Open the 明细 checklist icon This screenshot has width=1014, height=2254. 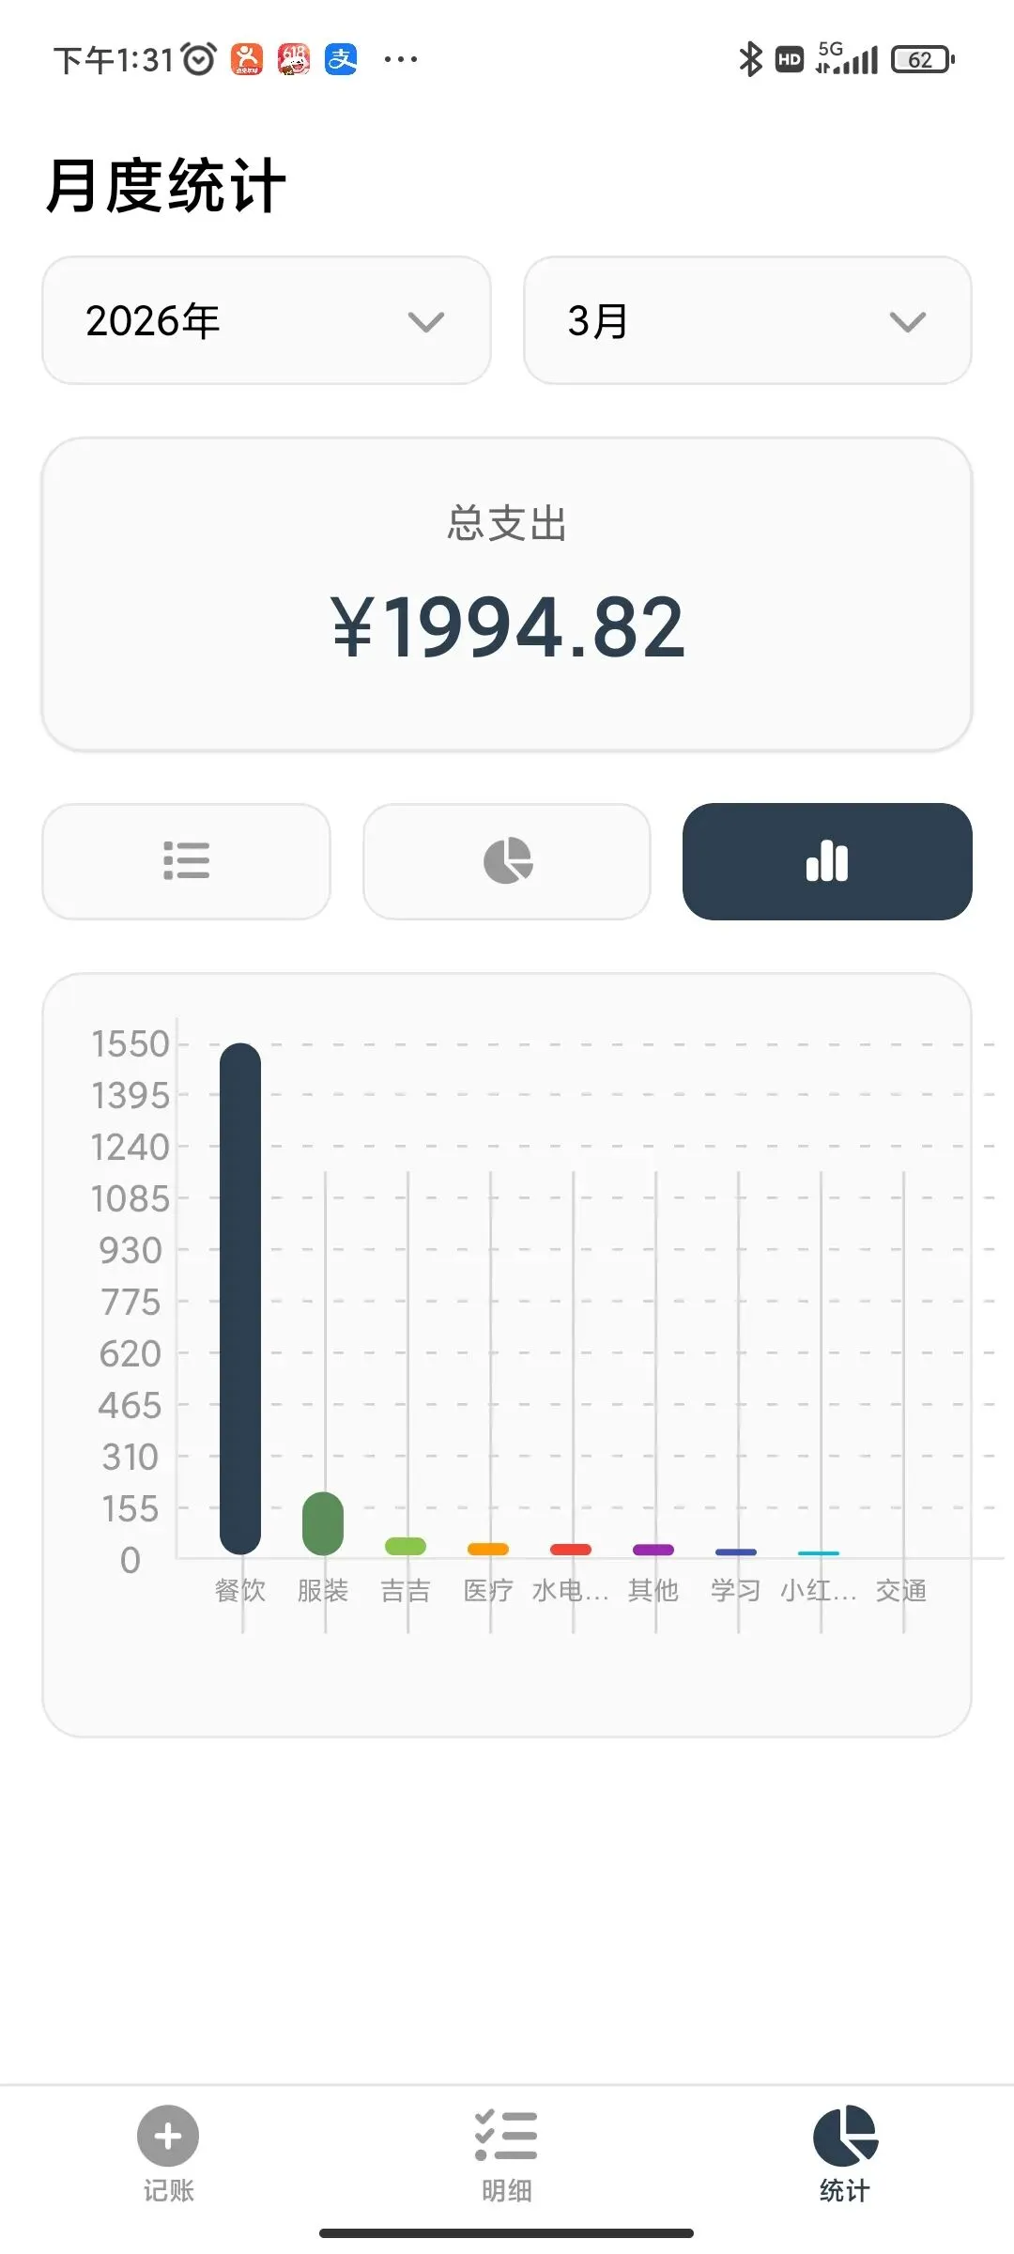click(506, 2136)
